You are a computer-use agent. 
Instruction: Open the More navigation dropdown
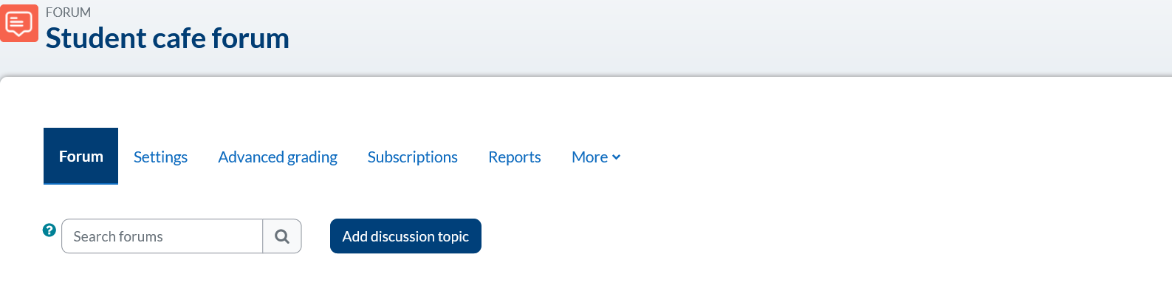(x=595, y=157)
